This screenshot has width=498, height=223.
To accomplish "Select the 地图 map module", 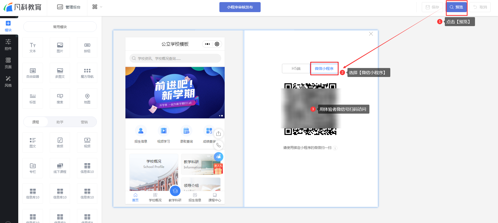I will (x=87, y=99).
